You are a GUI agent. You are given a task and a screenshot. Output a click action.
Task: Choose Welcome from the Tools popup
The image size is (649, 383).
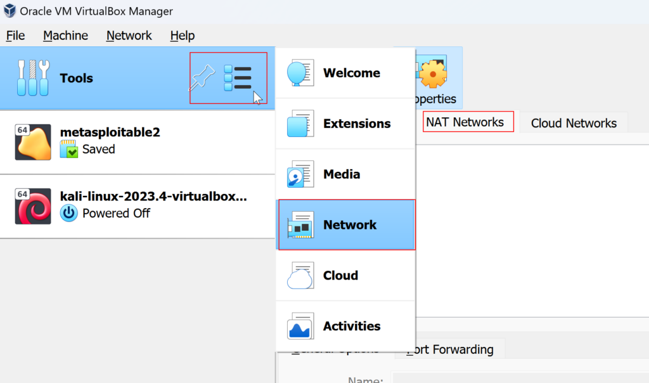345,73
